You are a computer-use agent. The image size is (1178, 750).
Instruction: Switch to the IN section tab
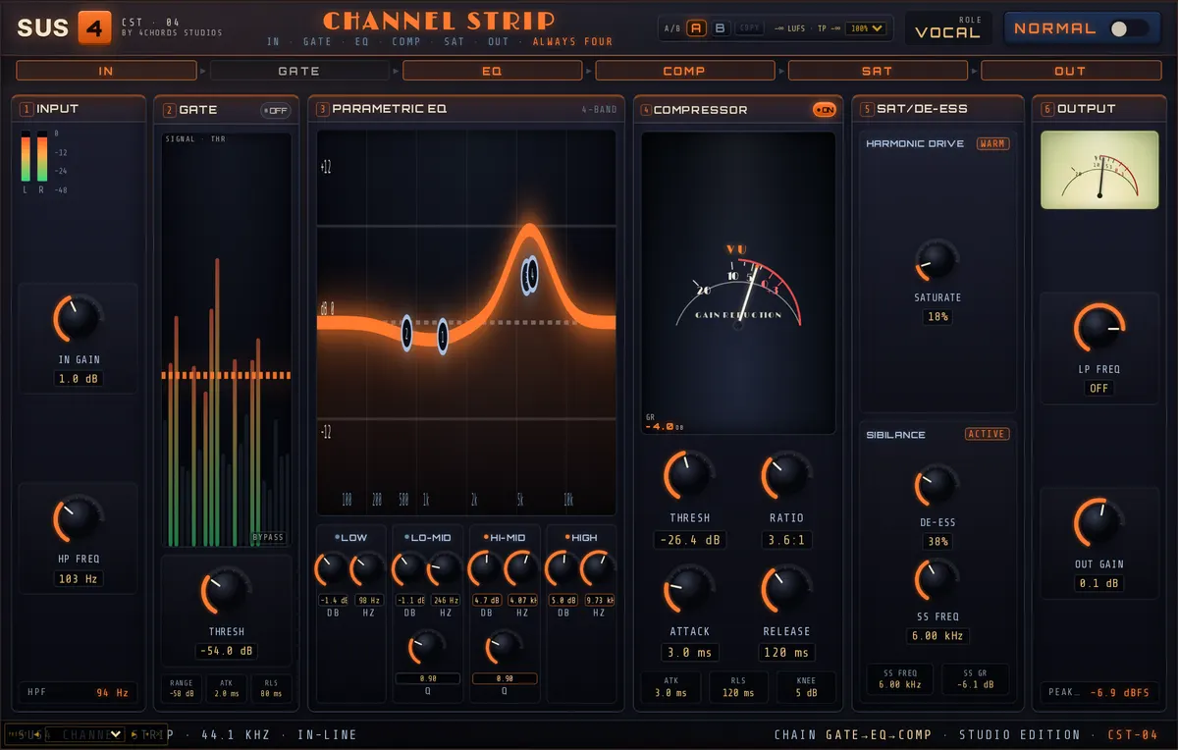point(106,71)
